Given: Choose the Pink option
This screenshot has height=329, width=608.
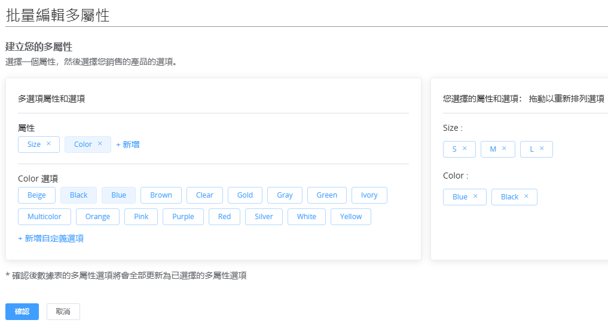Looking at the screenshot, I should (x=141, y=217).
